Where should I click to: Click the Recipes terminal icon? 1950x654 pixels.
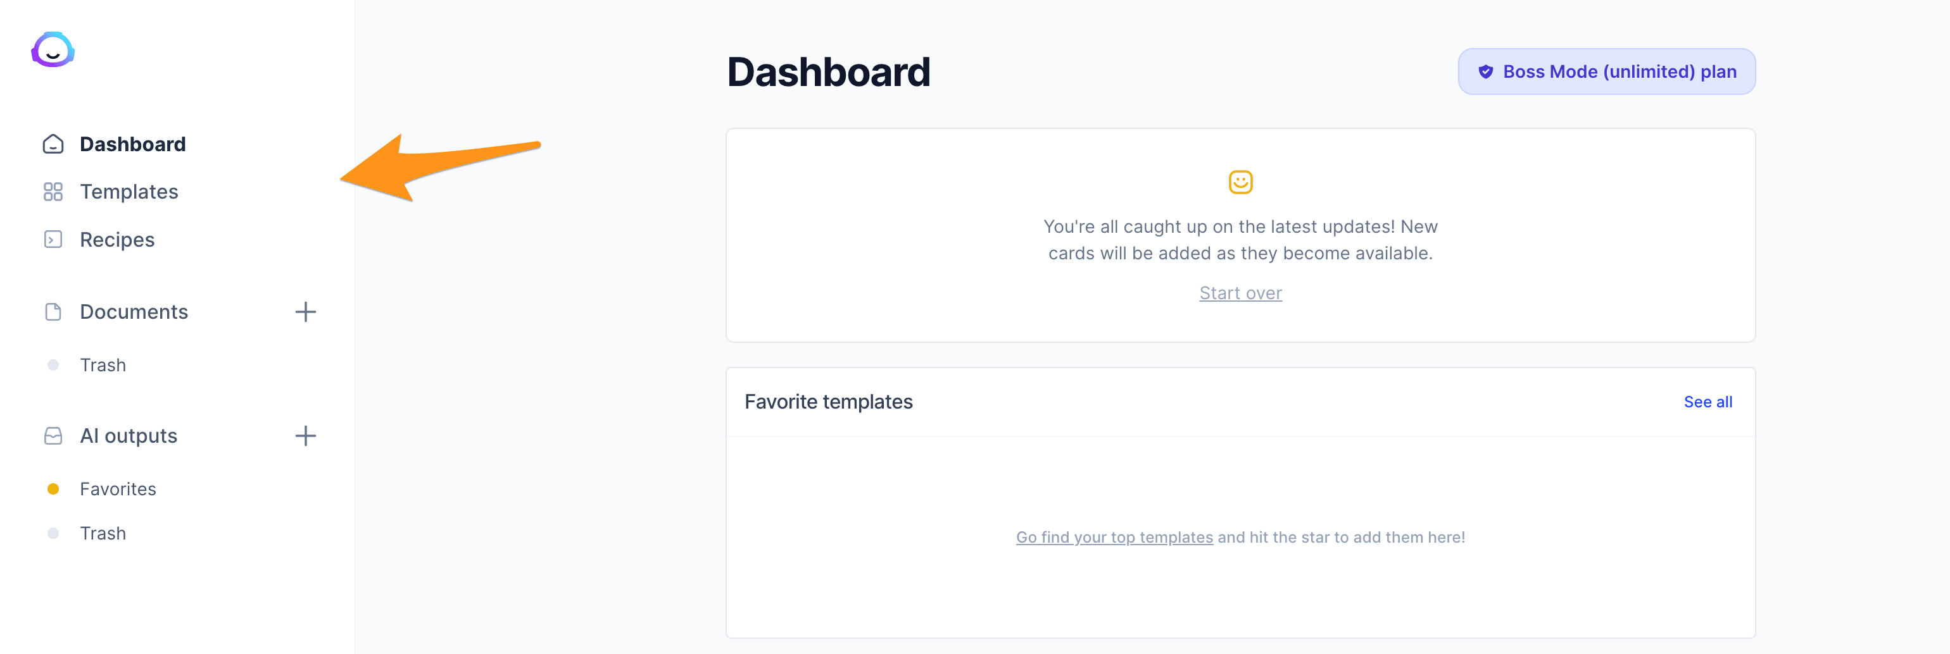(53, 240)
